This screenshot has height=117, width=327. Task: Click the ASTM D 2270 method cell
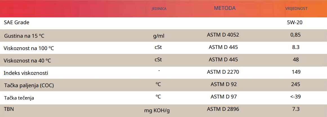pyautogui.click(x=223, y=72)
